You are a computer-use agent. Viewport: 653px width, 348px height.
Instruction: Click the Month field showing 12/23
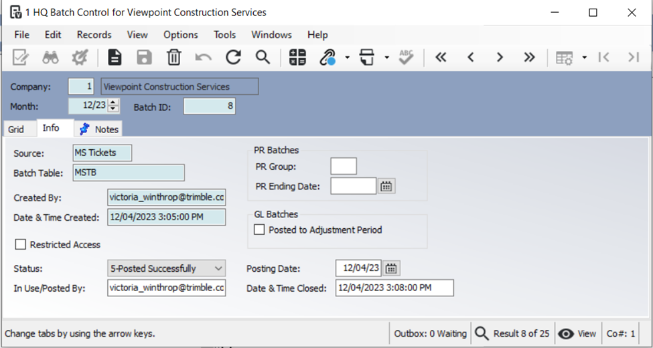[x=88, y=105]
